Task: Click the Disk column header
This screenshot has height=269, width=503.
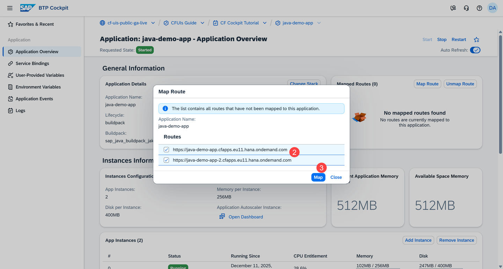Action: pyautogui.click(x=423, y=256)
